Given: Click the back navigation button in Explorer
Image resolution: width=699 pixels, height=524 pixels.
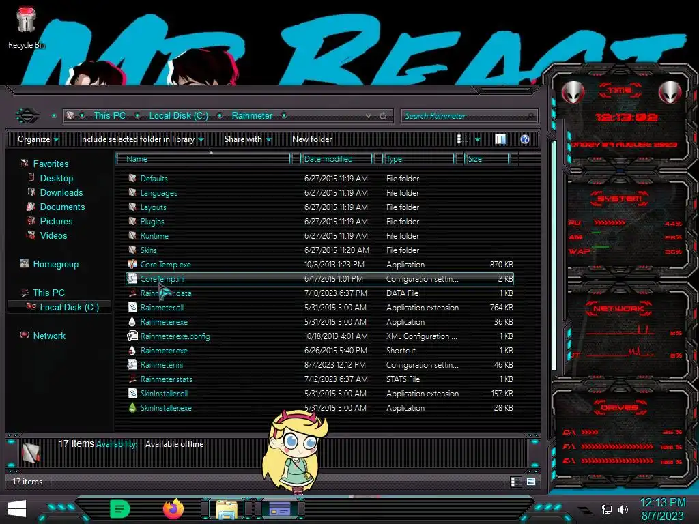Looking at the screenshot, I should click(27, 116).
